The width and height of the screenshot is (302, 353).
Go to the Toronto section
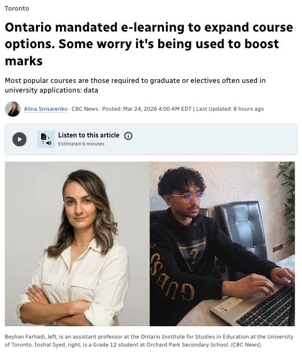[17, 9]
